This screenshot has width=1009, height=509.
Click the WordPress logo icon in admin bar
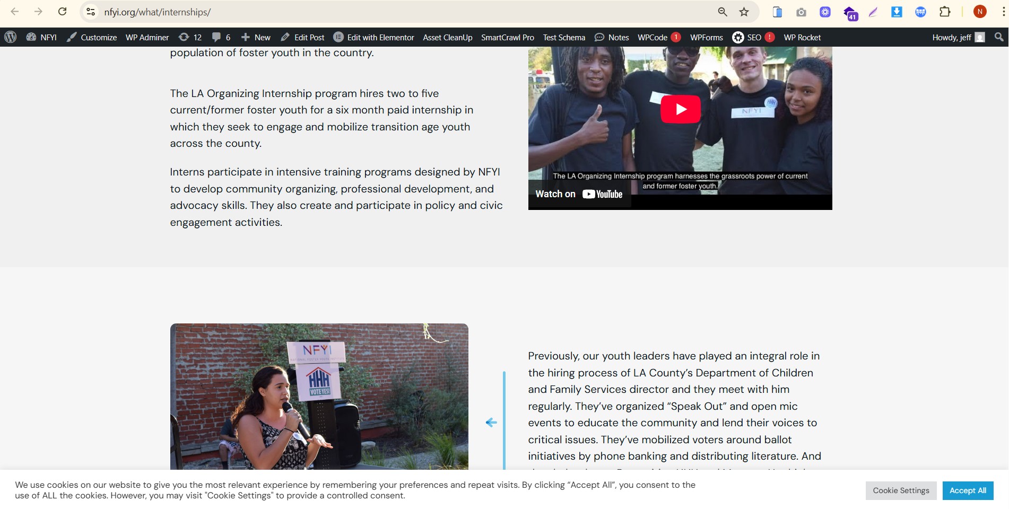[10, 37]
